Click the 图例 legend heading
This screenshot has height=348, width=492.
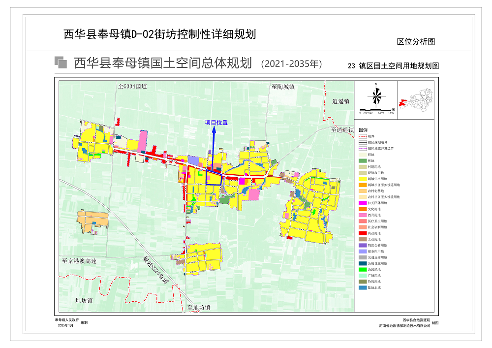(x=363, y=129)
